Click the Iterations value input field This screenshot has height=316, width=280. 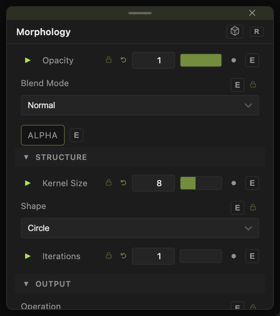[x=153, y=256]
